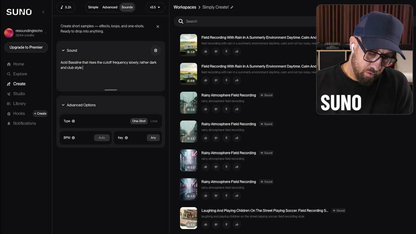
Task: Clear the Sound prompt with the trash icon
Action: 156,50
